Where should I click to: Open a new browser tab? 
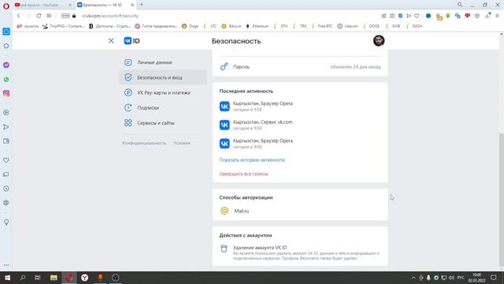coord(142,5)
